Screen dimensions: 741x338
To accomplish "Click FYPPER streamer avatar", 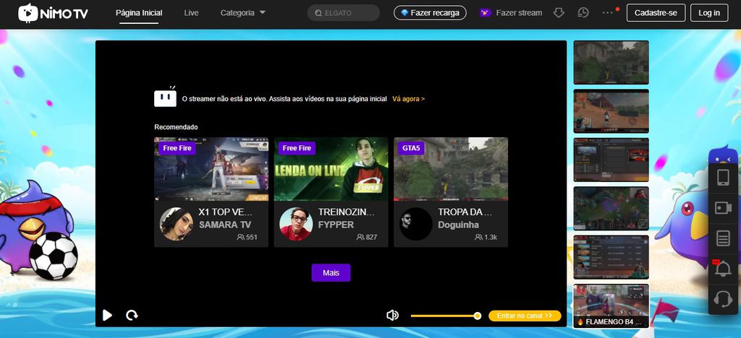I will point(296,224).
